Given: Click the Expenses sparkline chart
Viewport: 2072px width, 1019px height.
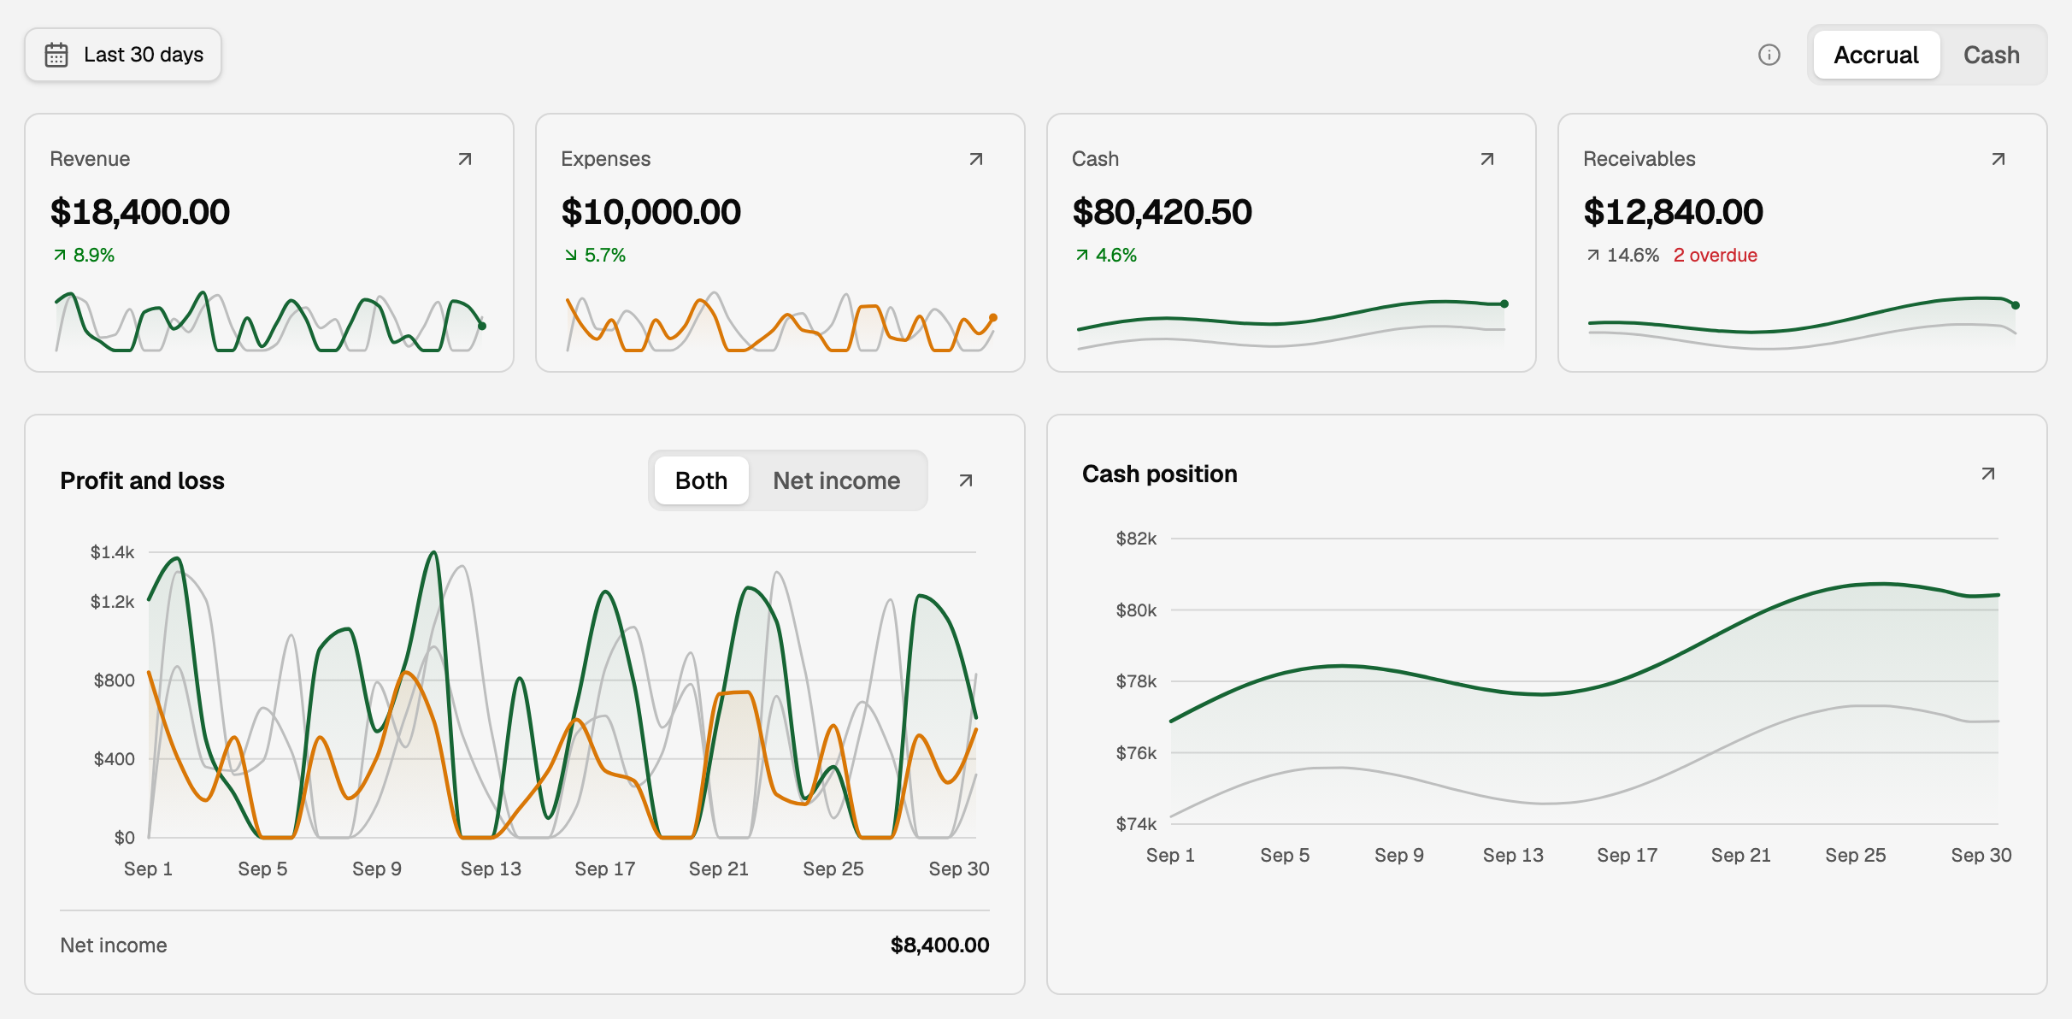Looking at the screenshot, I should 780,321.
